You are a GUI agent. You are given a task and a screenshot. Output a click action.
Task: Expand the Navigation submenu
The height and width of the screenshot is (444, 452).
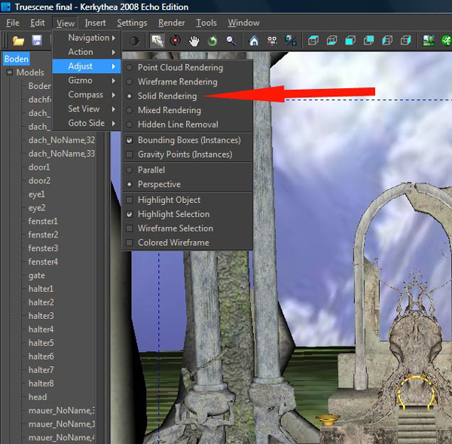click(x=87, y=38)
